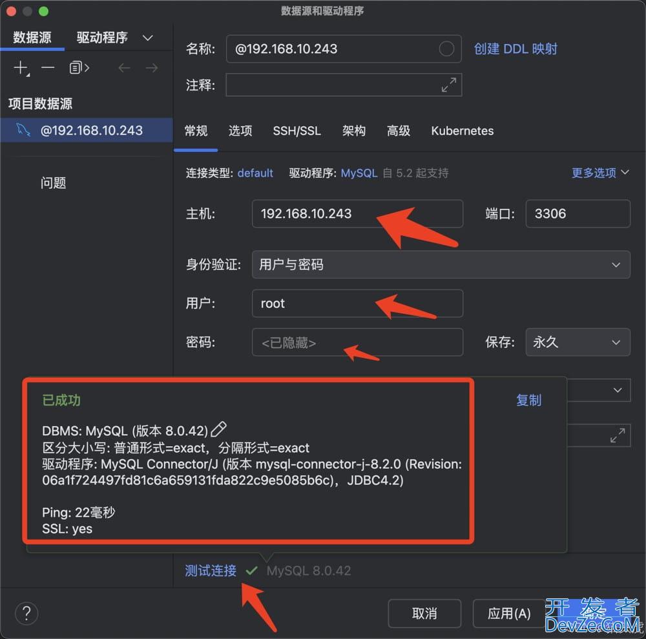
Task: Click the 已成功 status text
Action: [61, 400]
